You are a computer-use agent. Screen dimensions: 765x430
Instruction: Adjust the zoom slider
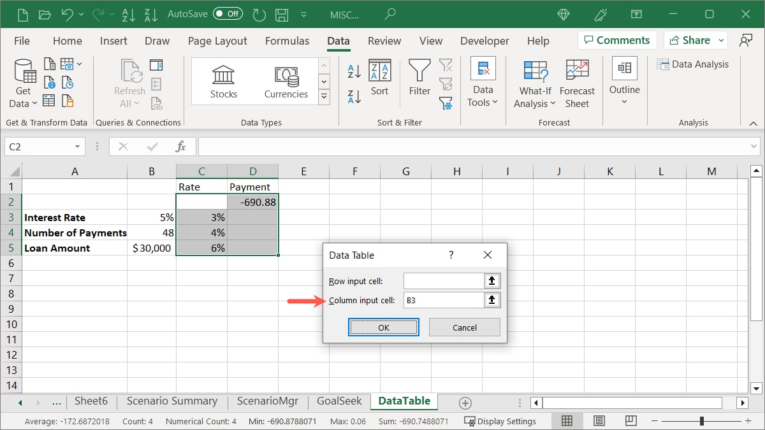(x=703, y=421)
